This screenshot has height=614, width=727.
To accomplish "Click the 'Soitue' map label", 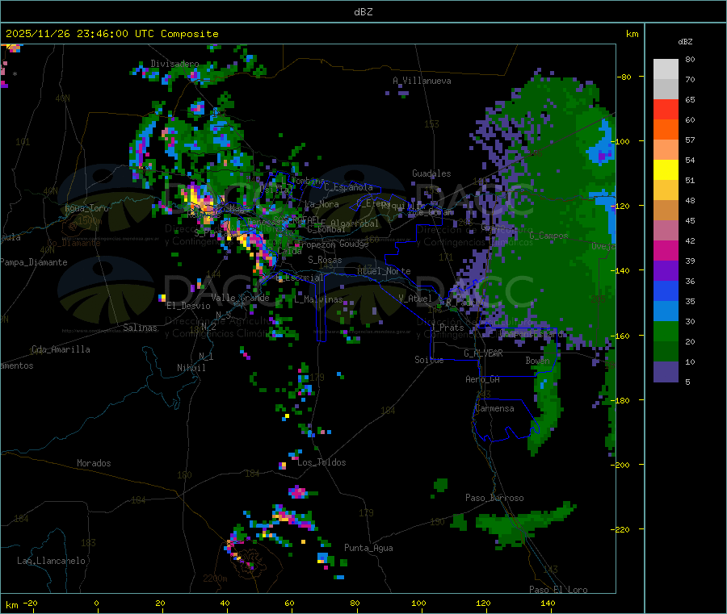I will [x=429, y=360].
